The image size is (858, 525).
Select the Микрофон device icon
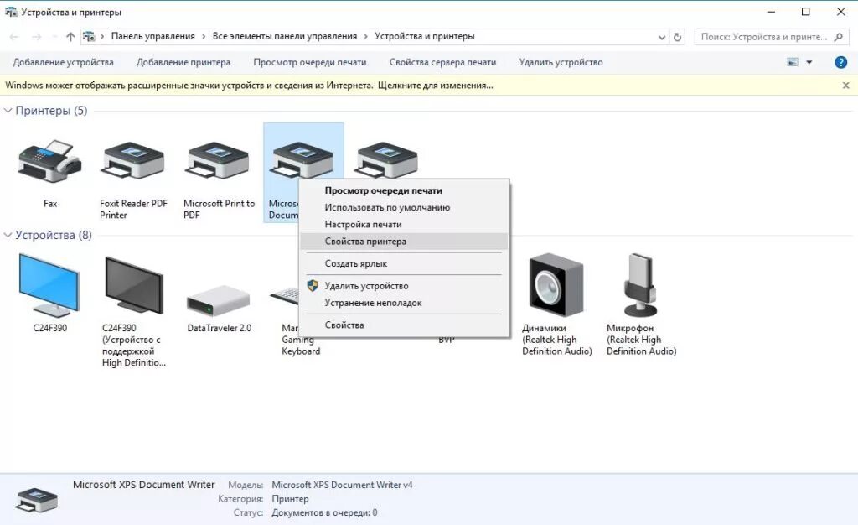coord(641,284)
